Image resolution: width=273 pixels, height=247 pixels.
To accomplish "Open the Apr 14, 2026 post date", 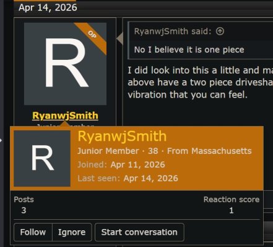I will point(48,7).
